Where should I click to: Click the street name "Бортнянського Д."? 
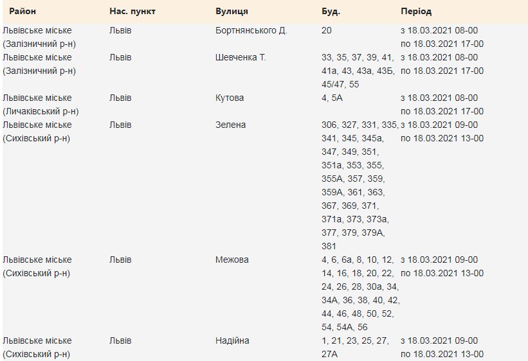pos(251,31)
